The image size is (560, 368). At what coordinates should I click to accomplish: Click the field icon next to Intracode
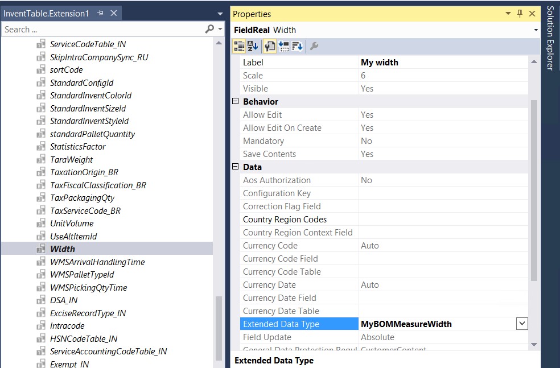tap(41, 325)
